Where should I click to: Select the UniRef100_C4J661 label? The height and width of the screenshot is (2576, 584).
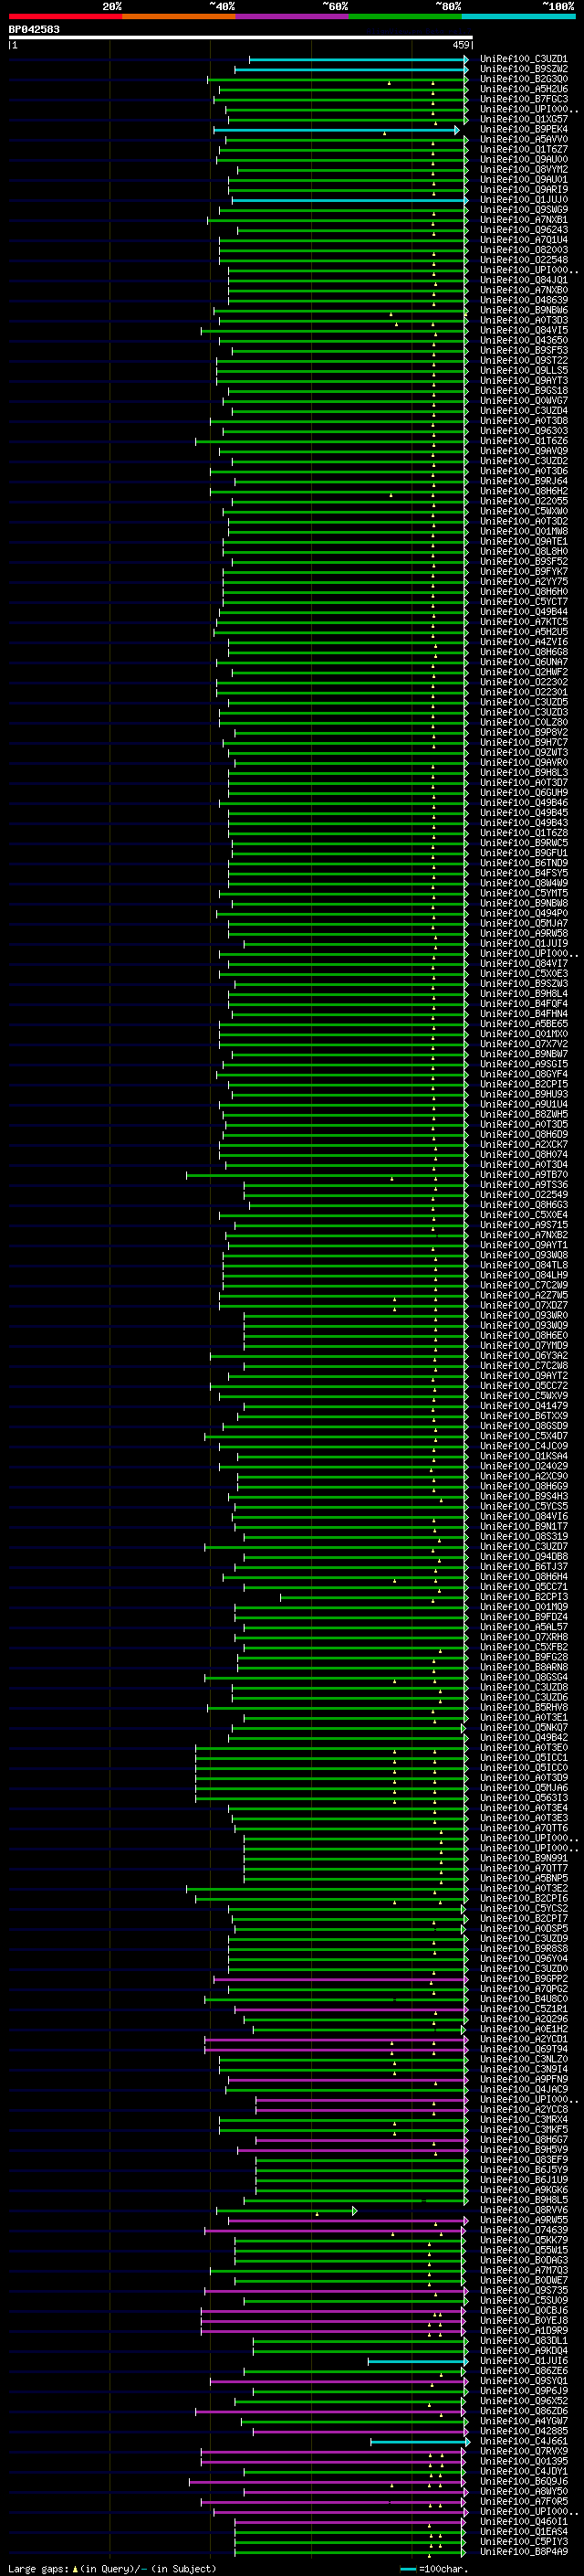[x=524, y=2441]
